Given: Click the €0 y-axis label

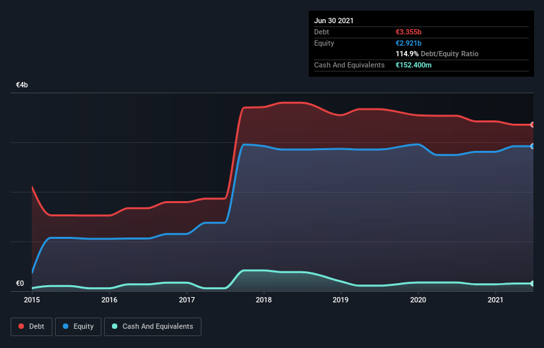Looking at the screenshot, I should point(20,283).
